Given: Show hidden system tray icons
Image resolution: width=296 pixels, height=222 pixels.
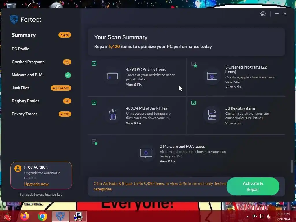Looking at the screenshot, I should click(x=248, y=217).
